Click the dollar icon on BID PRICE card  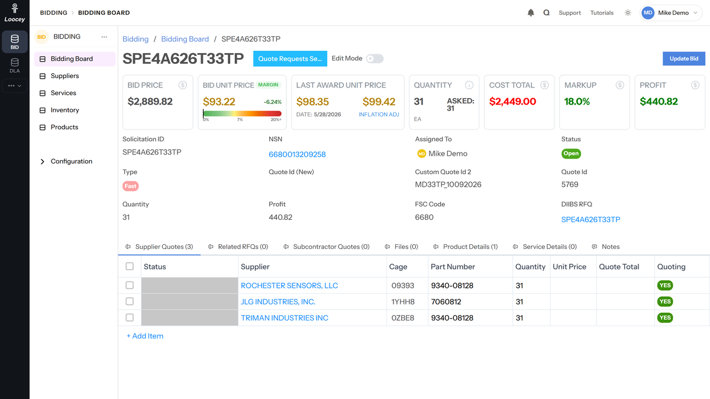pos(183,85)
